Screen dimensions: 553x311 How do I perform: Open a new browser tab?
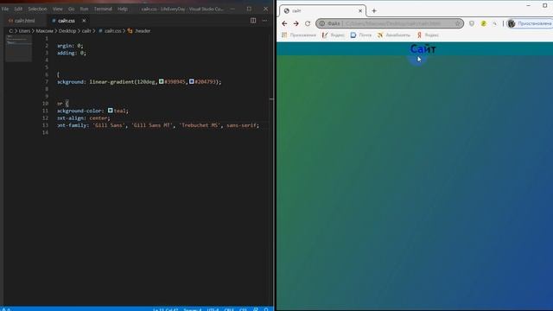click(x=374, y=11)
